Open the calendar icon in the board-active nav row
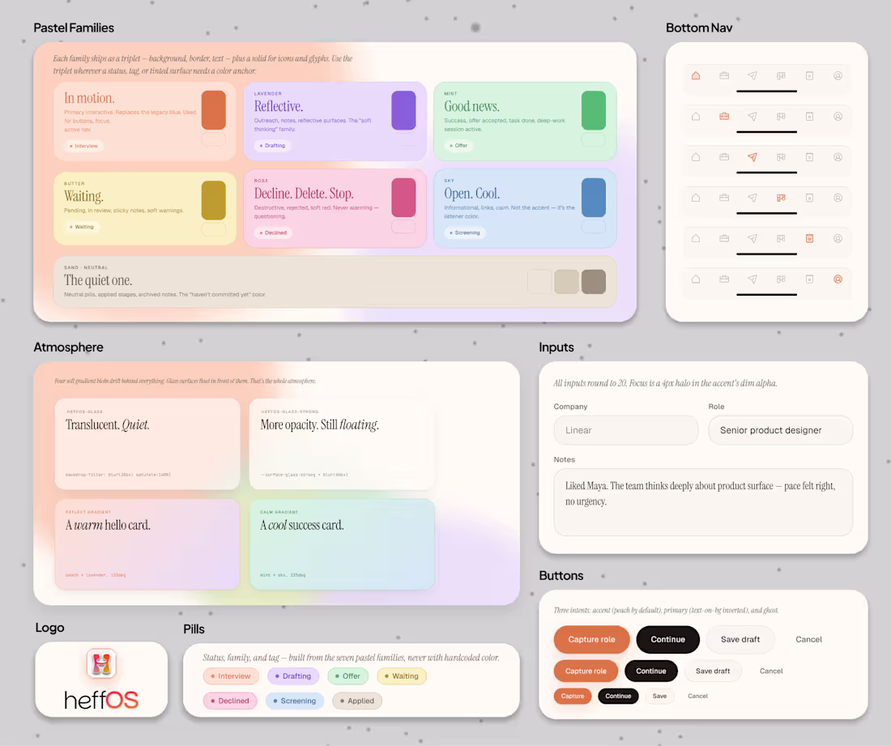891x746 pixels. coord(809,198)
